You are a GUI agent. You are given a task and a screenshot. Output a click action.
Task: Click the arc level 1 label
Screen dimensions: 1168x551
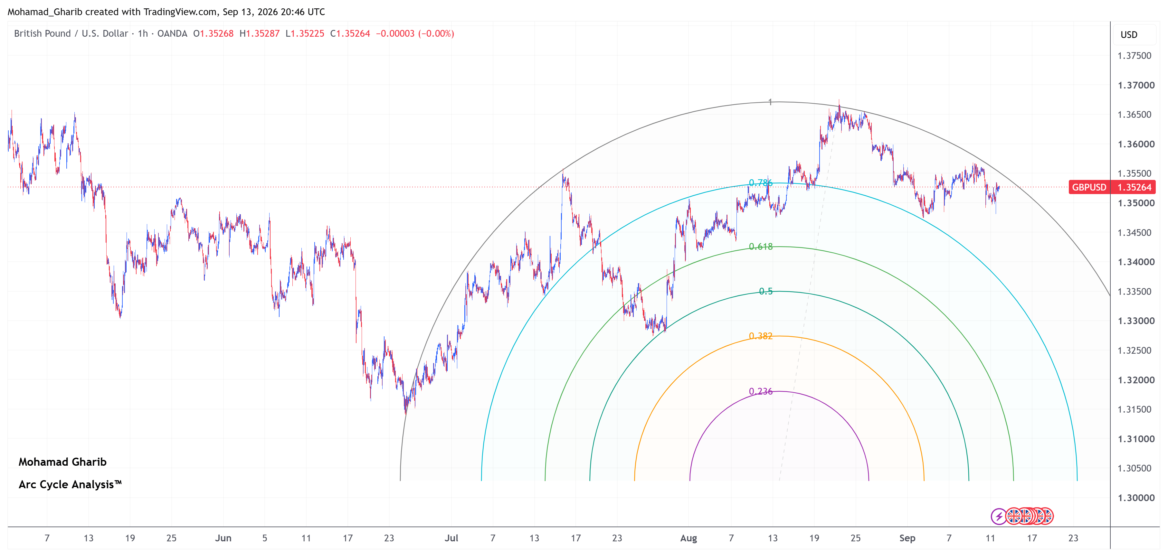pyautogui.click(x=770, y=102)
